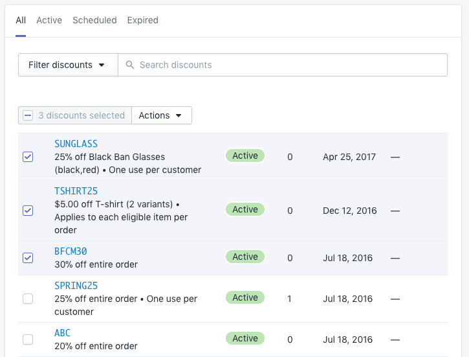Check the ABC discount checkbox
The height and width of the screenshot is (357, 469).
28,340
